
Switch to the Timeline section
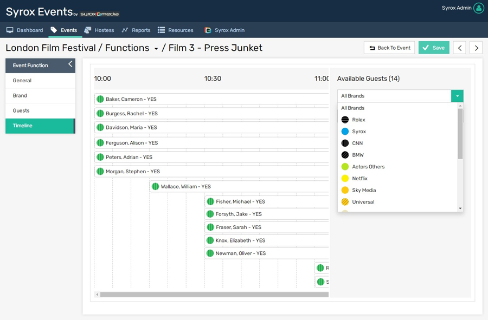(40, 126)
